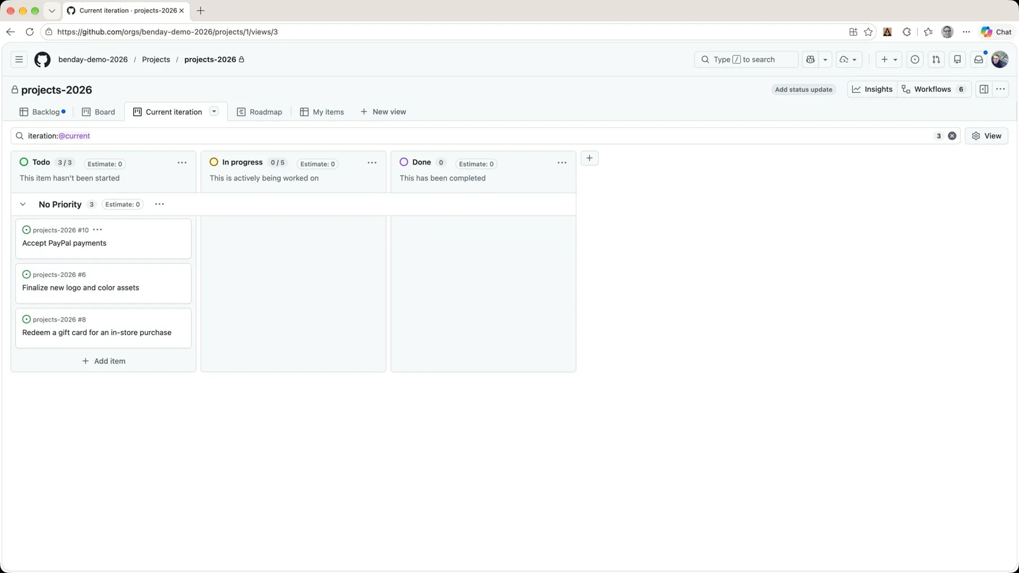Open the user avatar menu

[x=1000, y=59]
